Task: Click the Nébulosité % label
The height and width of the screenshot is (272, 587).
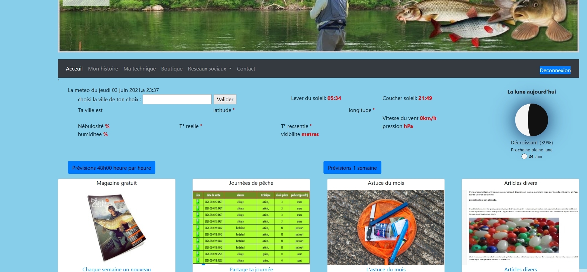Action: click(x=94, y=126)
